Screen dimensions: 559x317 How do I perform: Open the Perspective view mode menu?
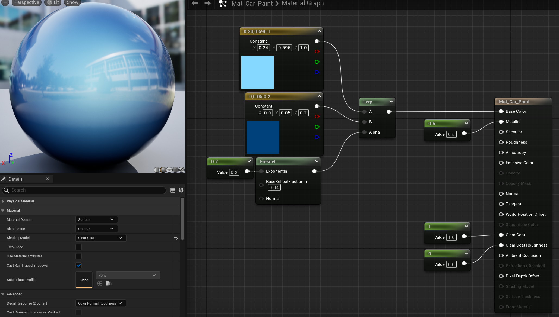tap(27, 2)
